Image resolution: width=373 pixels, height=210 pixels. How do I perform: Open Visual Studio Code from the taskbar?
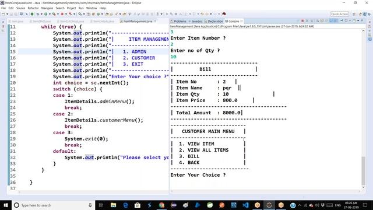click(x=245, y=205)
